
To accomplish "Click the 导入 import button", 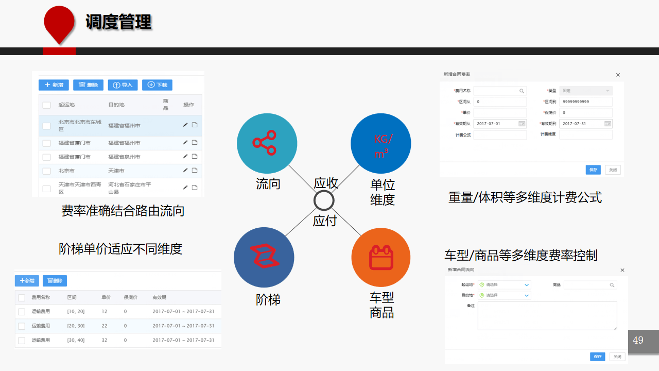I will click(x=123, y=85).
